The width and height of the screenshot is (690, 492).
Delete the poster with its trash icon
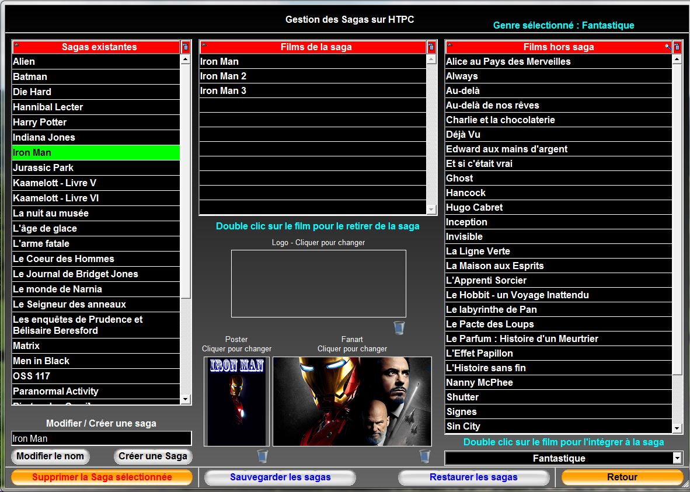[x=262, y=455]
